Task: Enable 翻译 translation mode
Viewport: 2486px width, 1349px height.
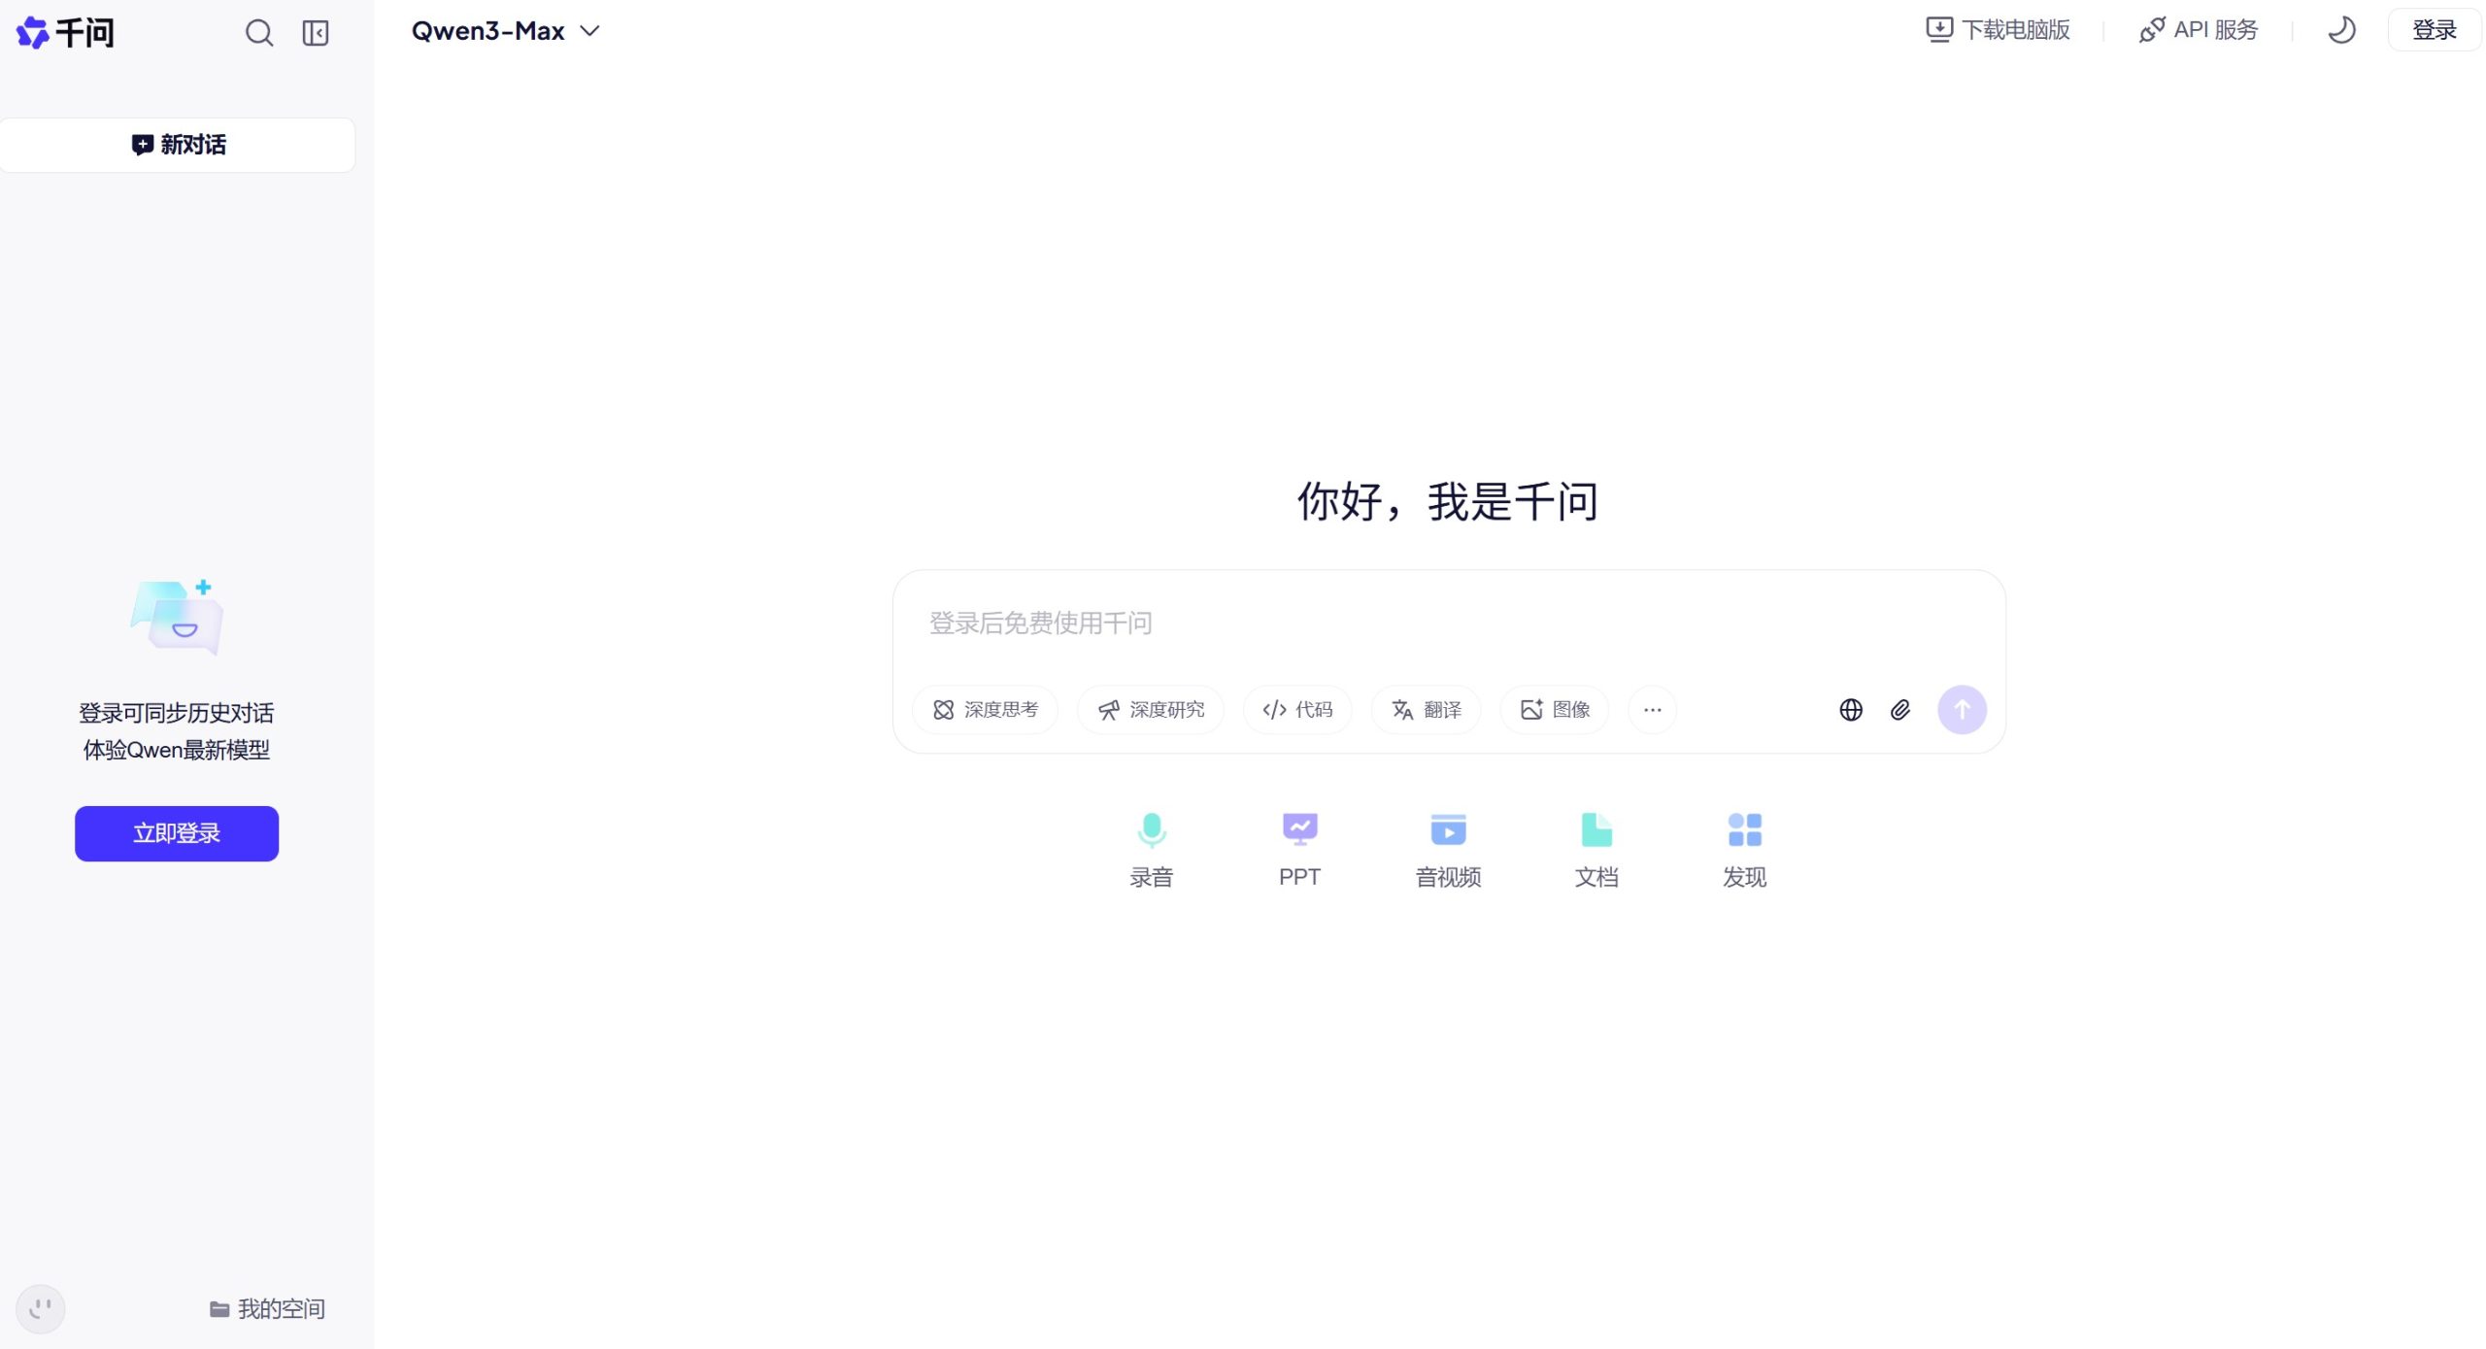Action: pos(1426,710)
